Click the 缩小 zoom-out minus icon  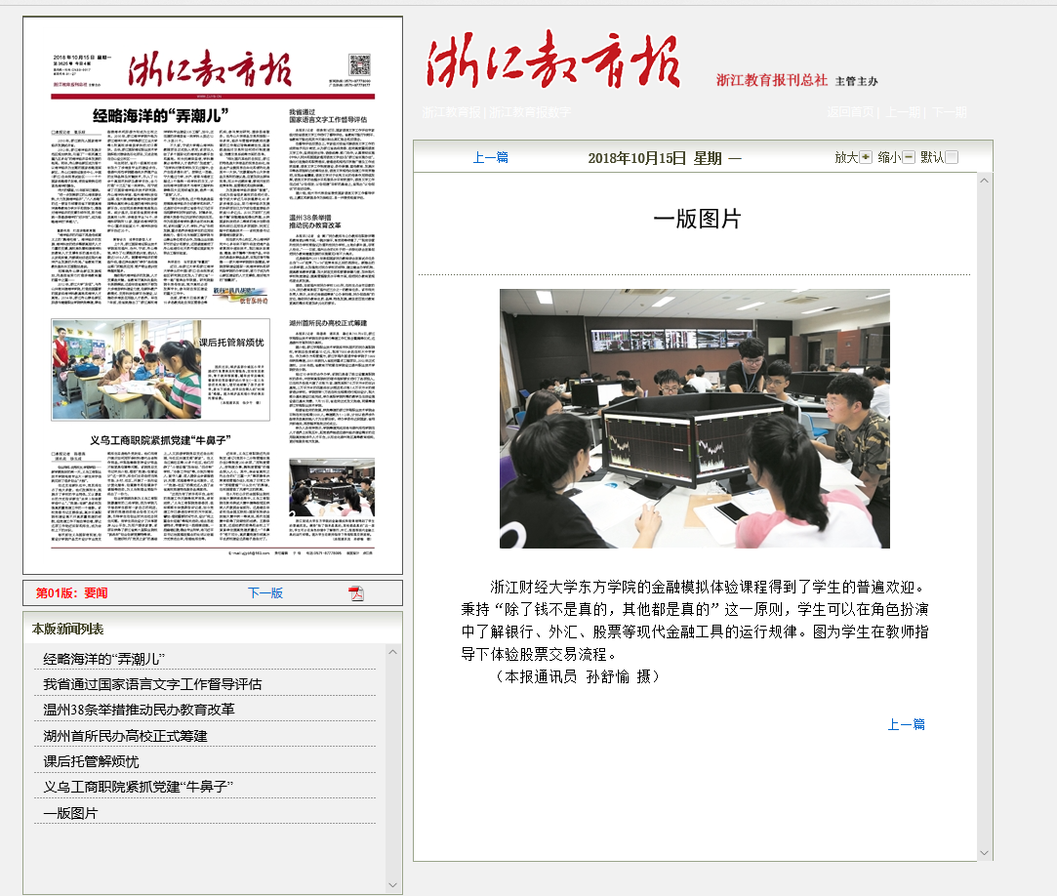(x=909, y=157)
